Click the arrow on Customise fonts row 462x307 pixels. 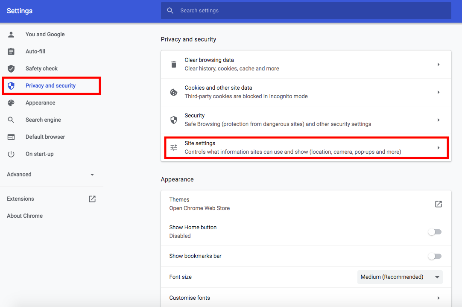[x=439, y=298]
